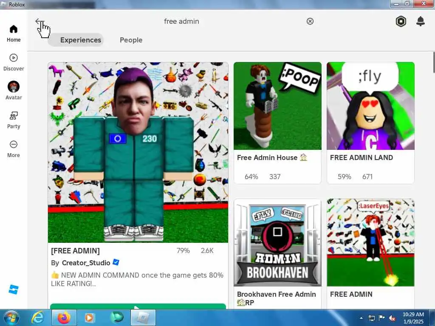Play the [FREE ADMIN] experience with green button

138,306
